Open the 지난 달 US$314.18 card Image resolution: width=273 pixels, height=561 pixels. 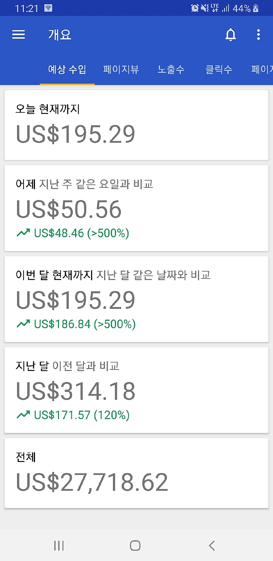pos(136,390)
